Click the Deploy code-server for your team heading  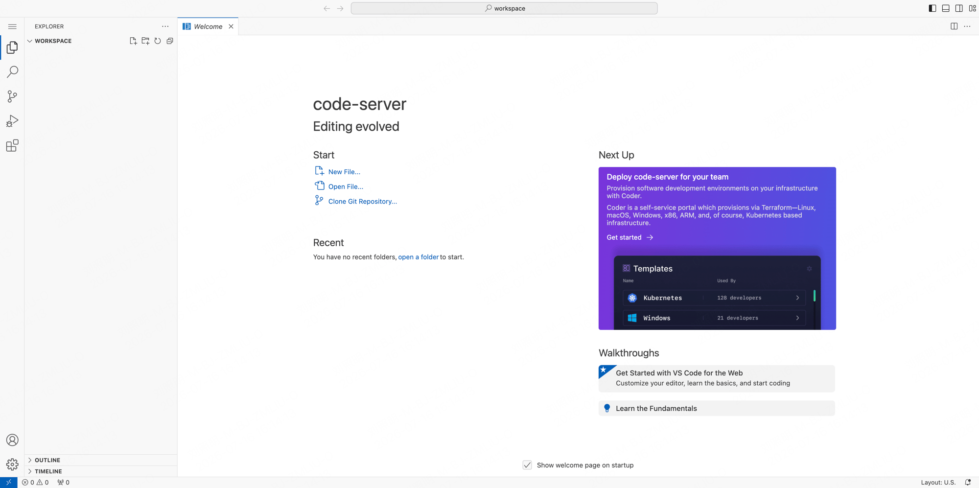tap(668, 177)
